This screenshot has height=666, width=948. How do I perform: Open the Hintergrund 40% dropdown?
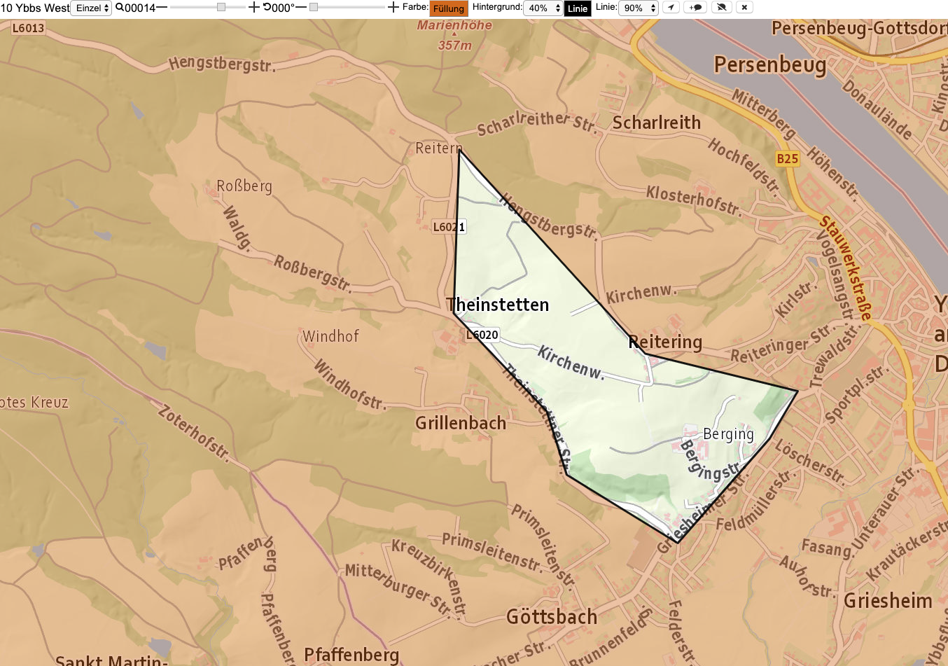point(543,8)
